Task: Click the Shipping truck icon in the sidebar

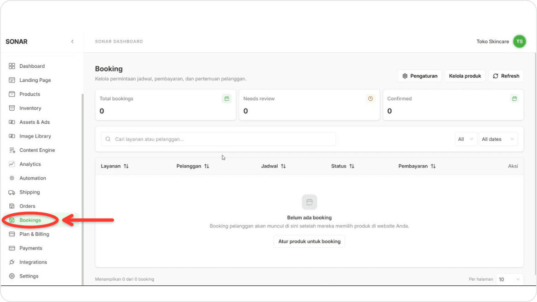Action: coord(12,192)
